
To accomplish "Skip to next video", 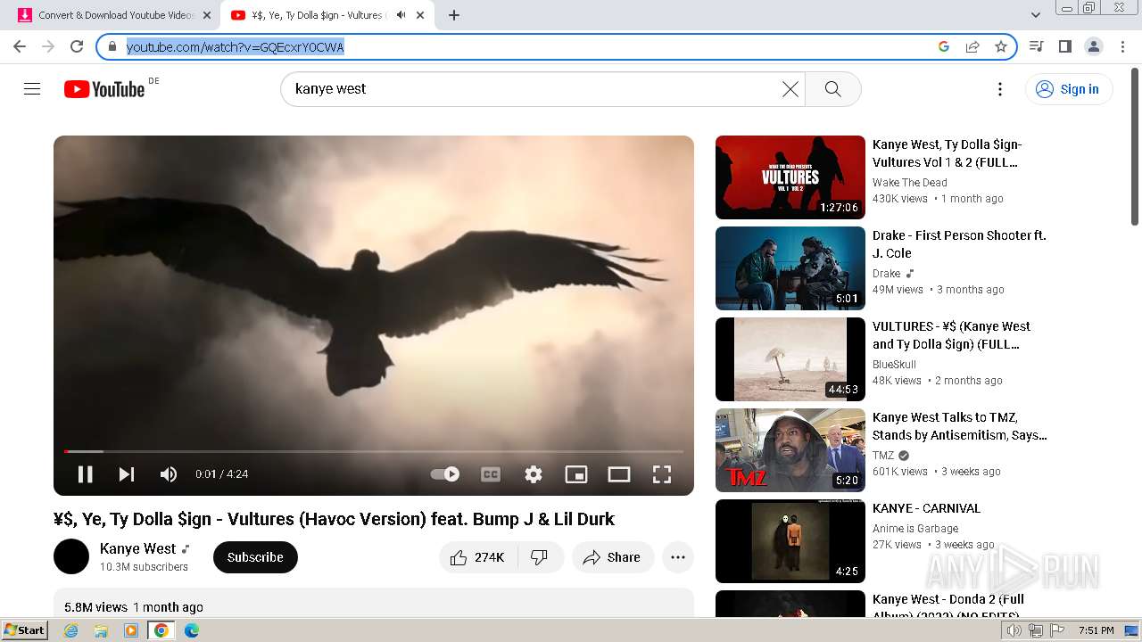I will [127, 474].
